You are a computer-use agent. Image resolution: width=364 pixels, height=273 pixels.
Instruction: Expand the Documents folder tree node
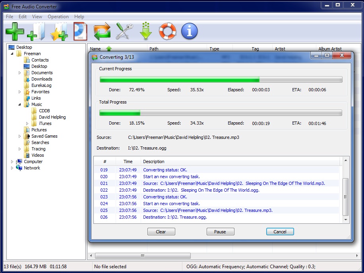(19, 73)
